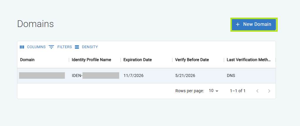300x126 pixels.
Task: Sort by the Verify Before Date header
Action: 192,60
